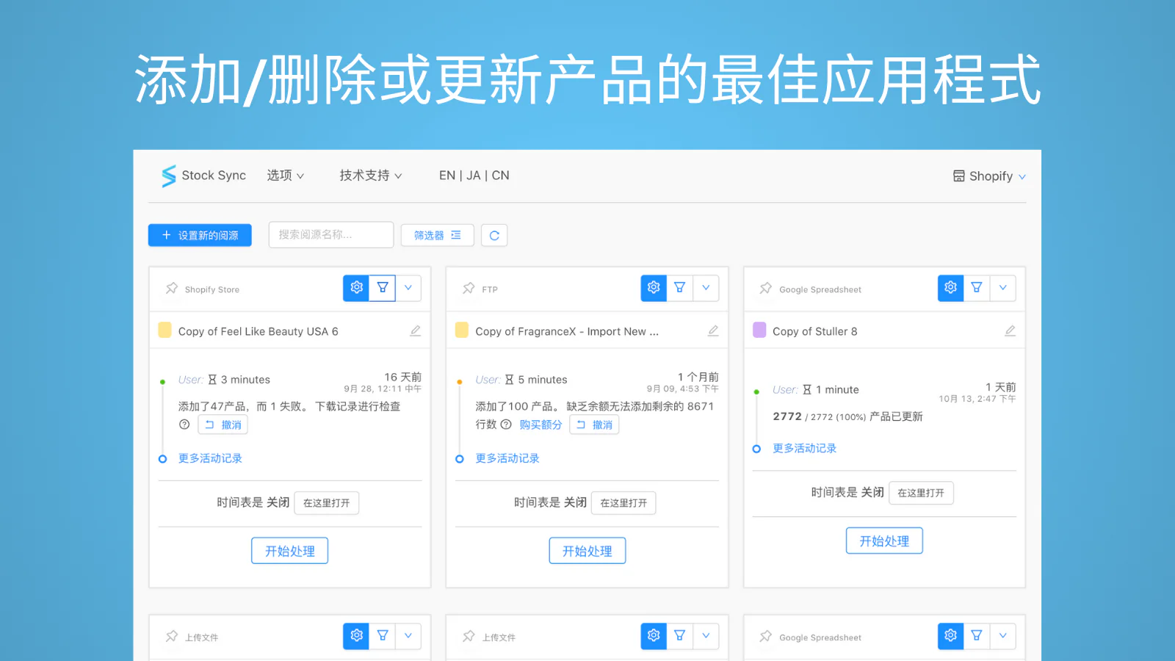Expand chevron menu on Copy of Stuller 8 card
This screenshot has height=661, width=1175.
[1003, 288]
